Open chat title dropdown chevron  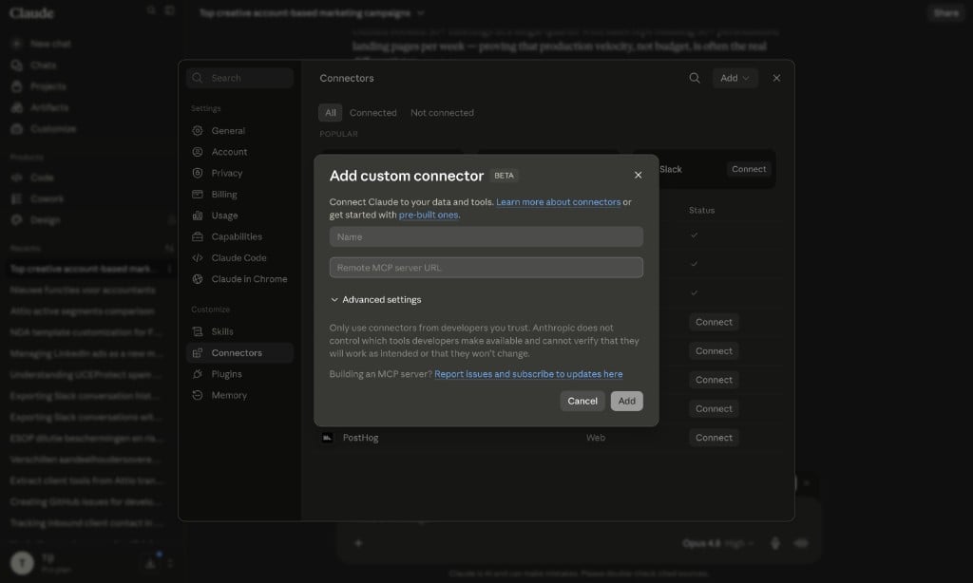[421, 13]
